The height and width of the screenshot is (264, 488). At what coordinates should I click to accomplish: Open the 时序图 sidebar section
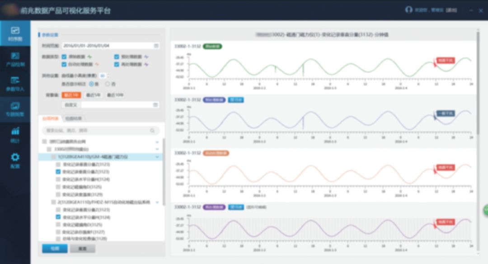15,34
